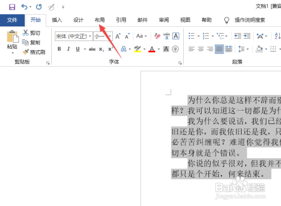This screenshot has width=281, height=206.
Task: Click the 复制 (Copy) button
Action: (31, 43)
